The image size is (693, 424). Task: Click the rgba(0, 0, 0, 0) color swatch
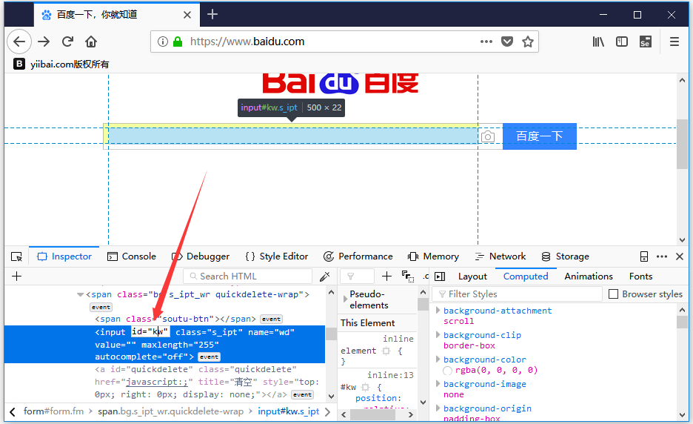[447, 371]
